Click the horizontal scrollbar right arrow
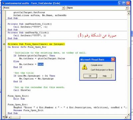 tap(126, 117)
